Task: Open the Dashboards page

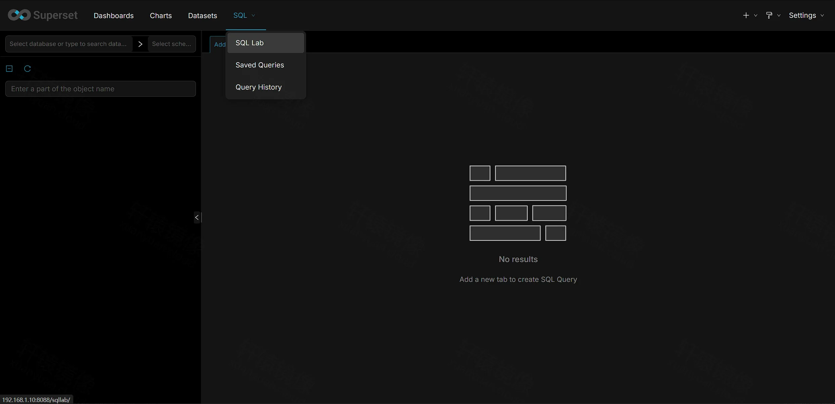Action: pos(114,15)
